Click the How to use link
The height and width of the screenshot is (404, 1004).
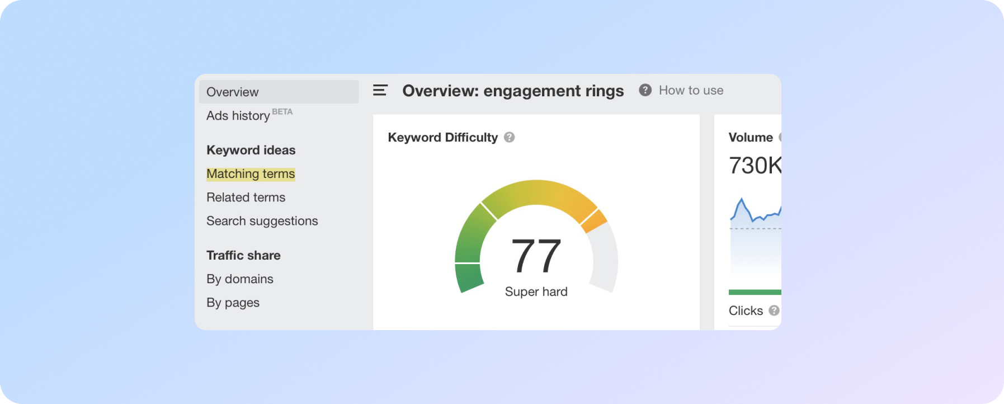pyautogui.click(x=691, y=90)
